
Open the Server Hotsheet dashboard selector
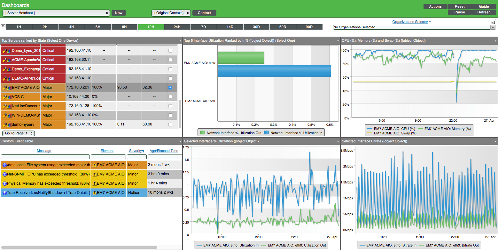(x=56, y=13)
